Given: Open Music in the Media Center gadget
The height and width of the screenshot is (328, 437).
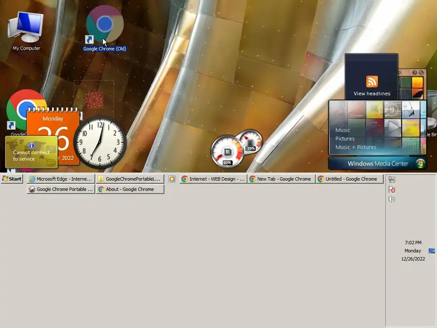Looking at the screenshot, I should tap(343, 130).
